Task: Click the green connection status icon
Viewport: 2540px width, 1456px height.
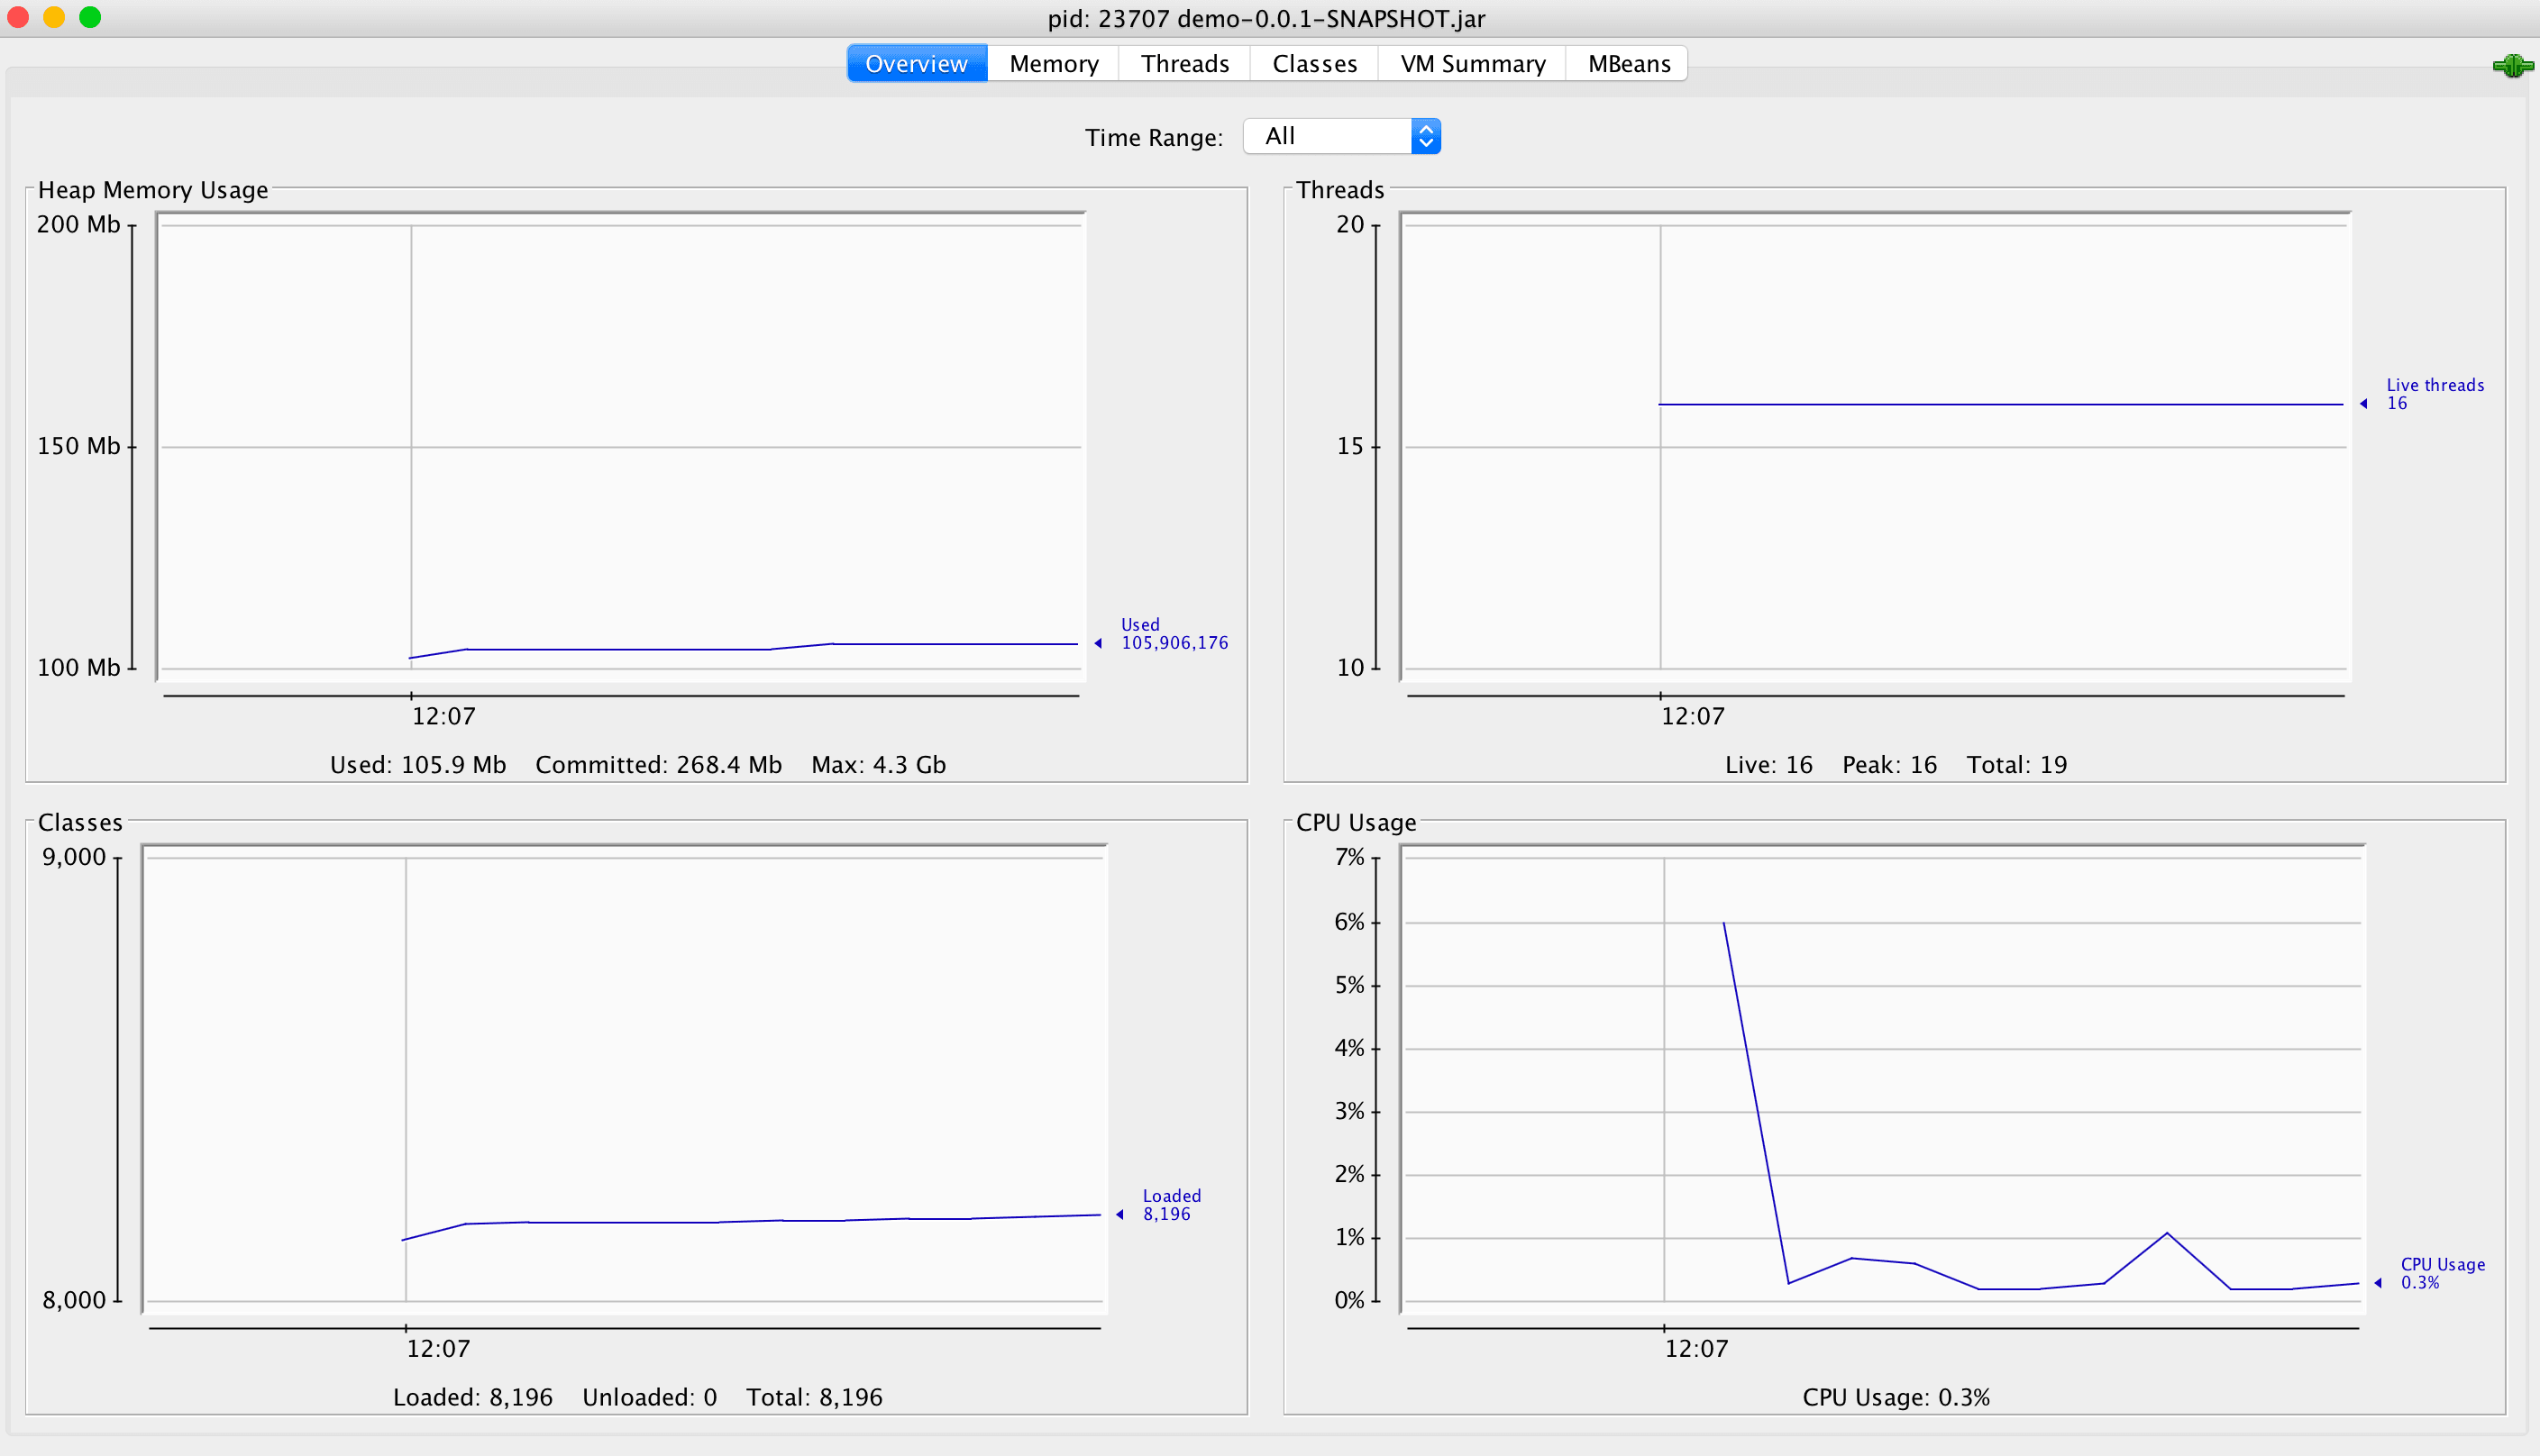Action: click(x=2512, y=66)
